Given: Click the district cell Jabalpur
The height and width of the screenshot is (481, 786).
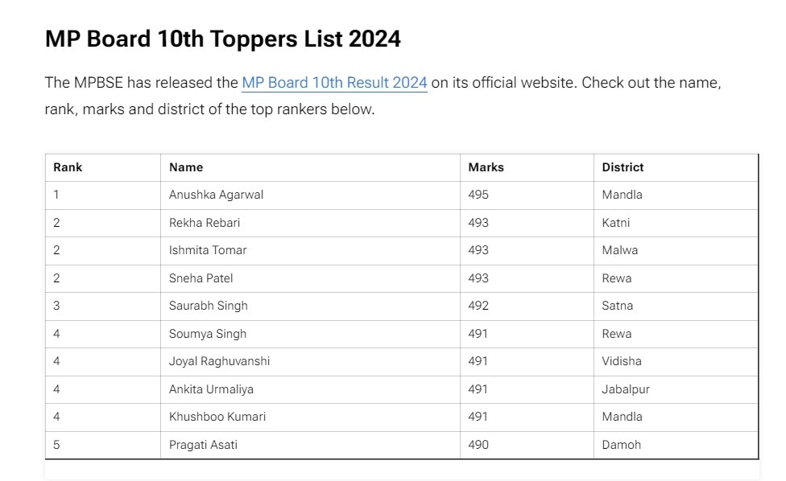Looking at the screenshot, I should coord(676,389).
